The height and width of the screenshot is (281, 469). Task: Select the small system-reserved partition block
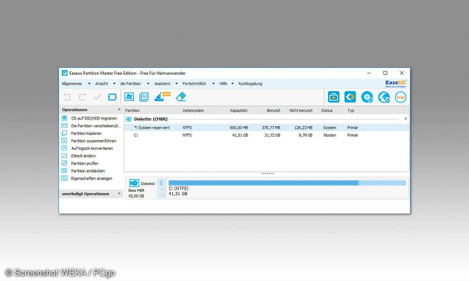161,189
